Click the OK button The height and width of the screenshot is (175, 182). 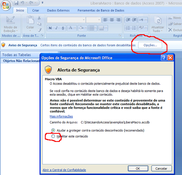138,168
